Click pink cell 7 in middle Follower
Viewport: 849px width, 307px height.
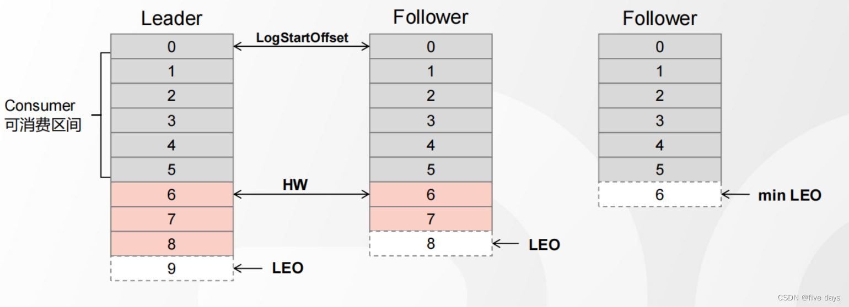431,219
